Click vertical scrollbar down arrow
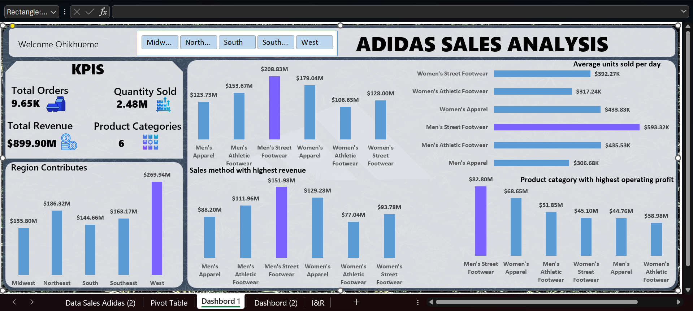693x311 pixels. (x=688, y=290)
